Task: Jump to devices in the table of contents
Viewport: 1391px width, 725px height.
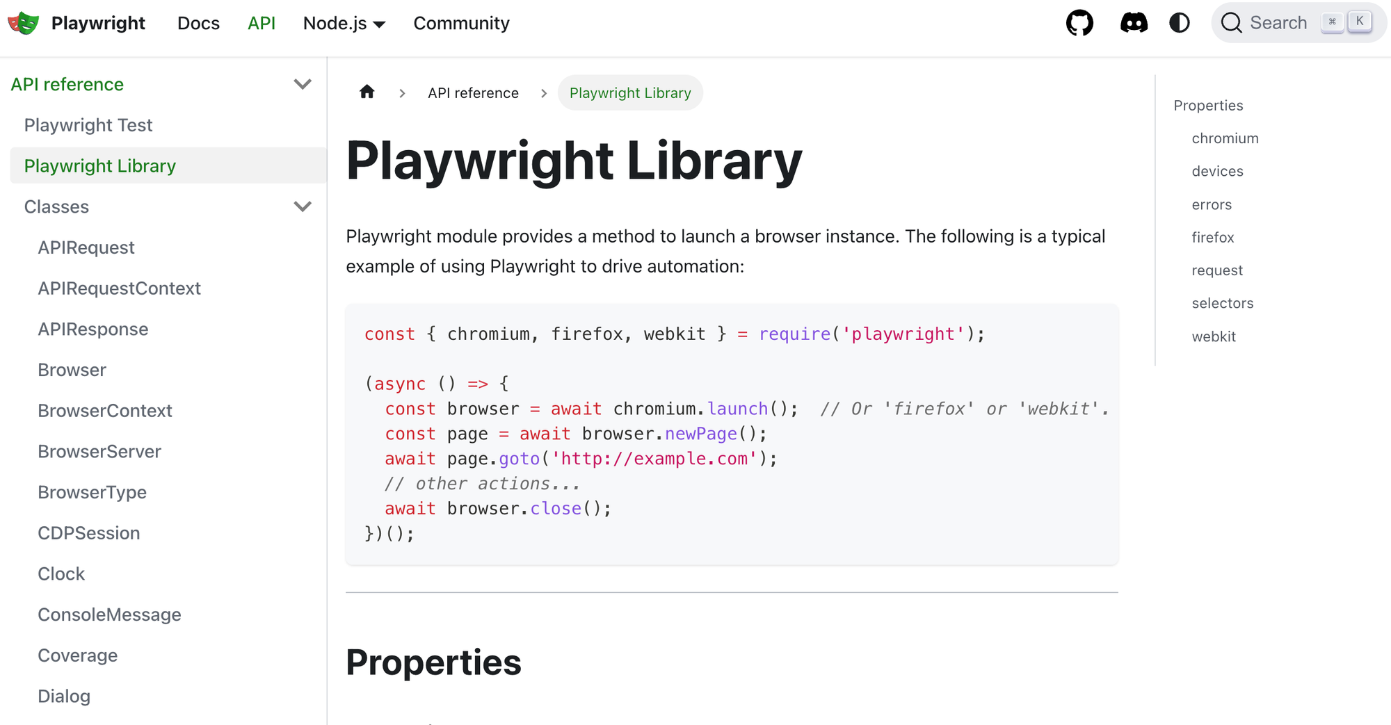Action: pos(1217,171)
